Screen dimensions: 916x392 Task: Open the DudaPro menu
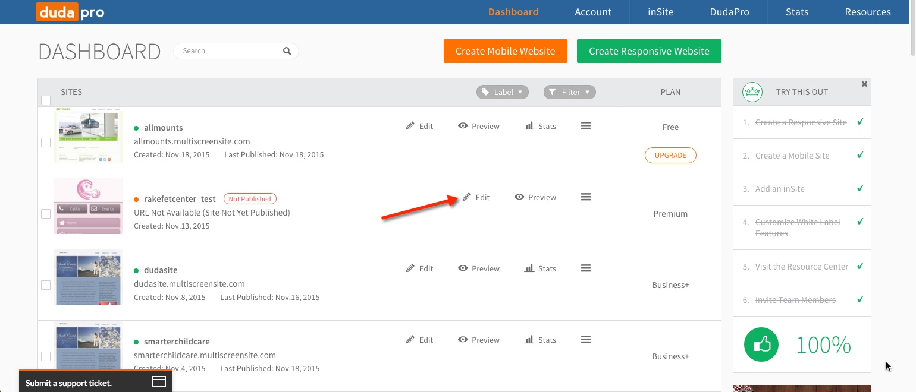(729, 12)
